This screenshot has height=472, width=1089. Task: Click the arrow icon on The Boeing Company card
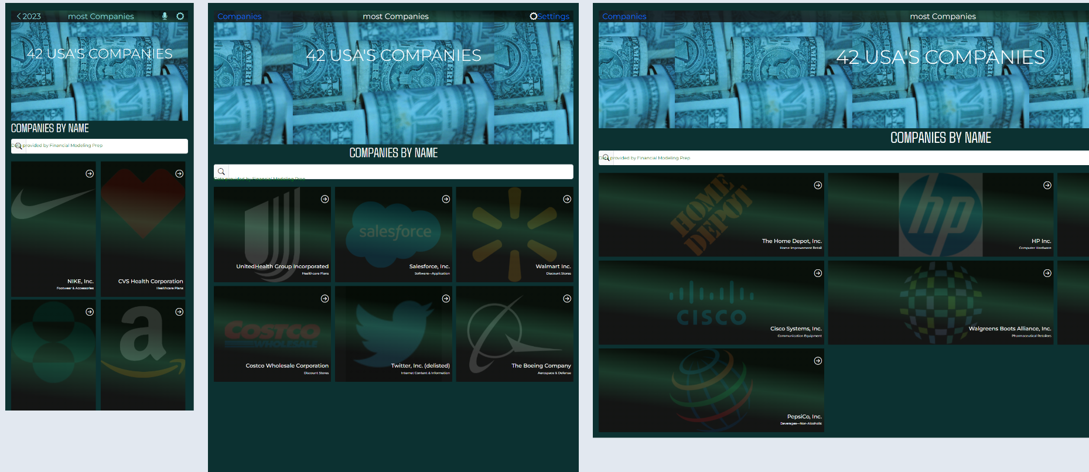point(567,299)
